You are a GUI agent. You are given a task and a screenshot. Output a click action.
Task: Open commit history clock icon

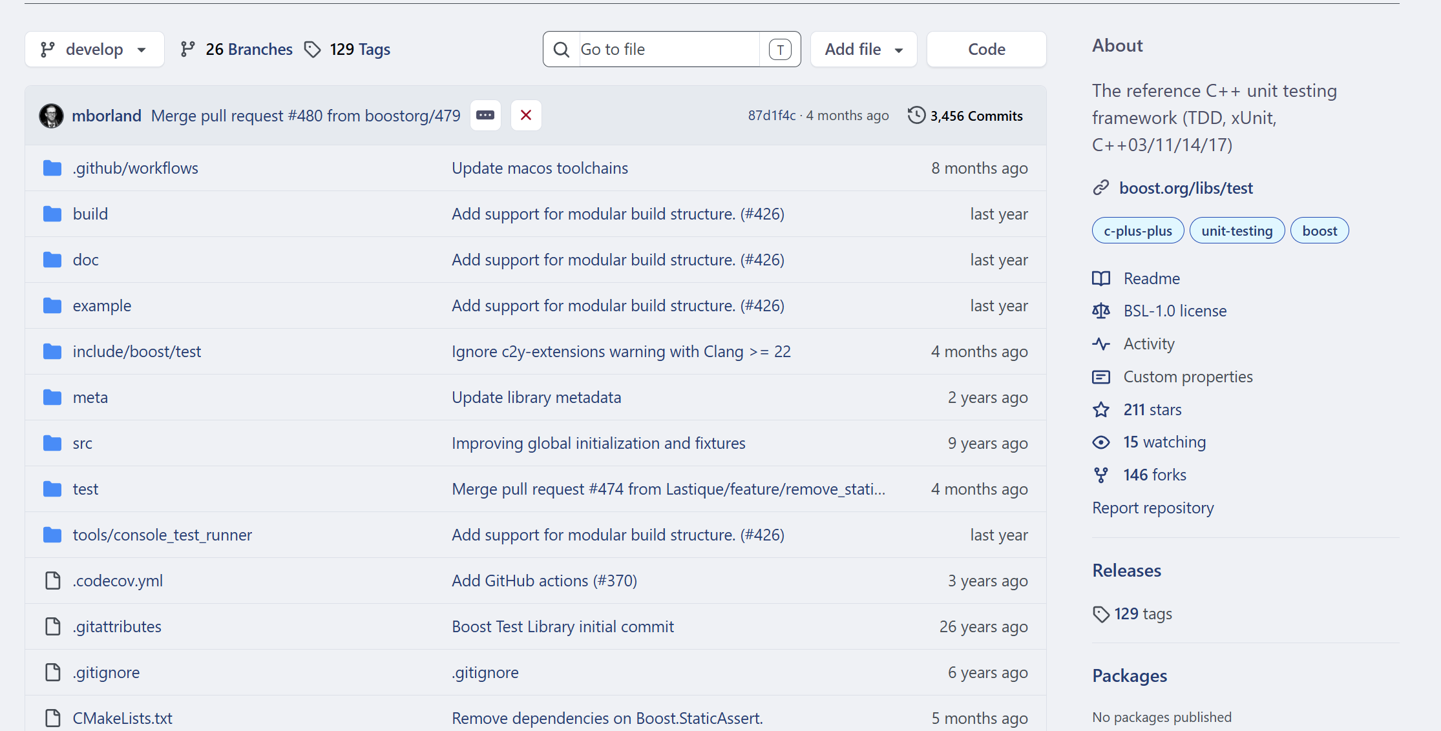916,116
